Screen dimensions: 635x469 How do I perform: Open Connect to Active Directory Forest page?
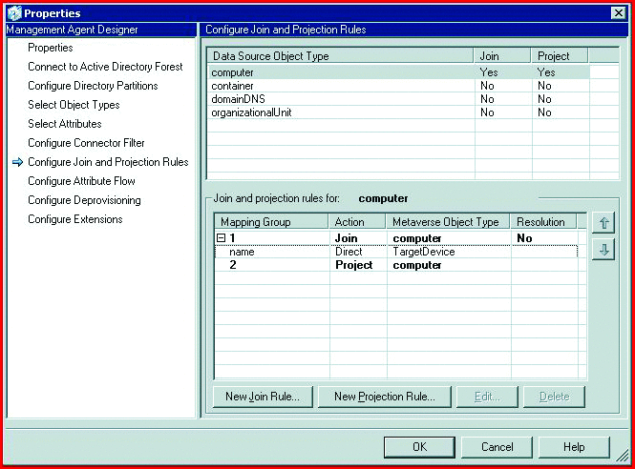point(105,67)
